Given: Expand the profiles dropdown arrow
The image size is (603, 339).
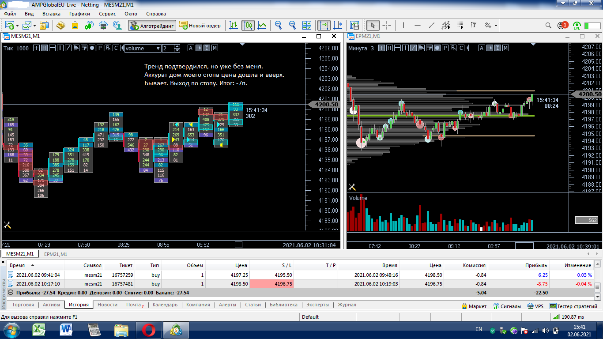Looking at the screenshot, I should coord(35,25).
